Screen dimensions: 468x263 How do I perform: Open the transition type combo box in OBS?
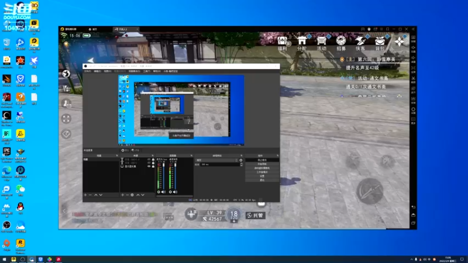pos(216,160)
